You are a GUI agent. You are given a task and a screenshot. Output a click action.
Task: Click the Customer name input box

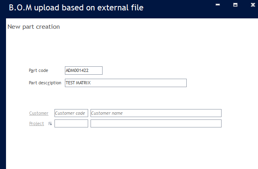[156, 113]
